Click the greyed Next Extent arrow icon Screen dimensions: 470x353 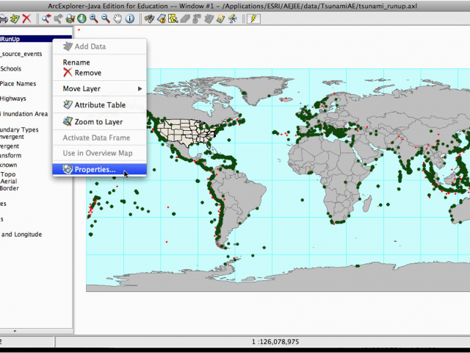58,18
